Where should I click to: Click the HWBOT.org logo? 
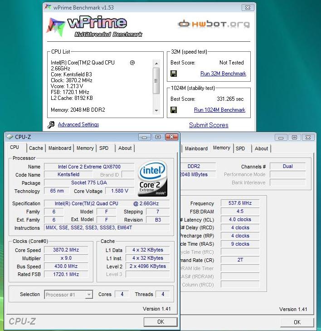click(x=214, y=24)
